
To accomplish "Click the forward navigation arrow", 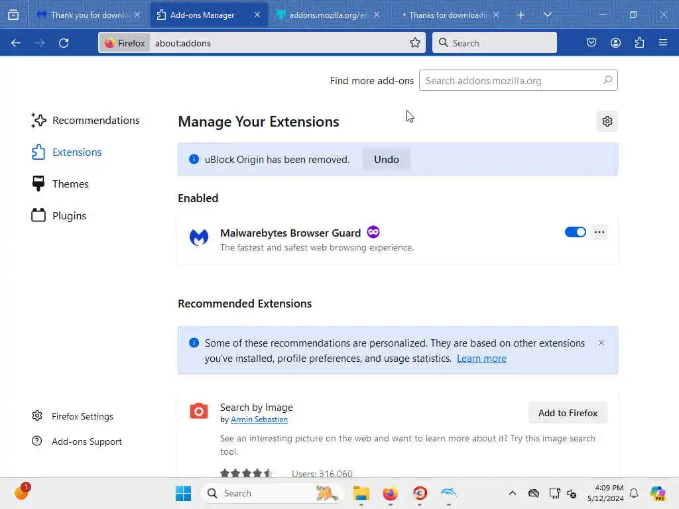I will [x=40, y=43].
